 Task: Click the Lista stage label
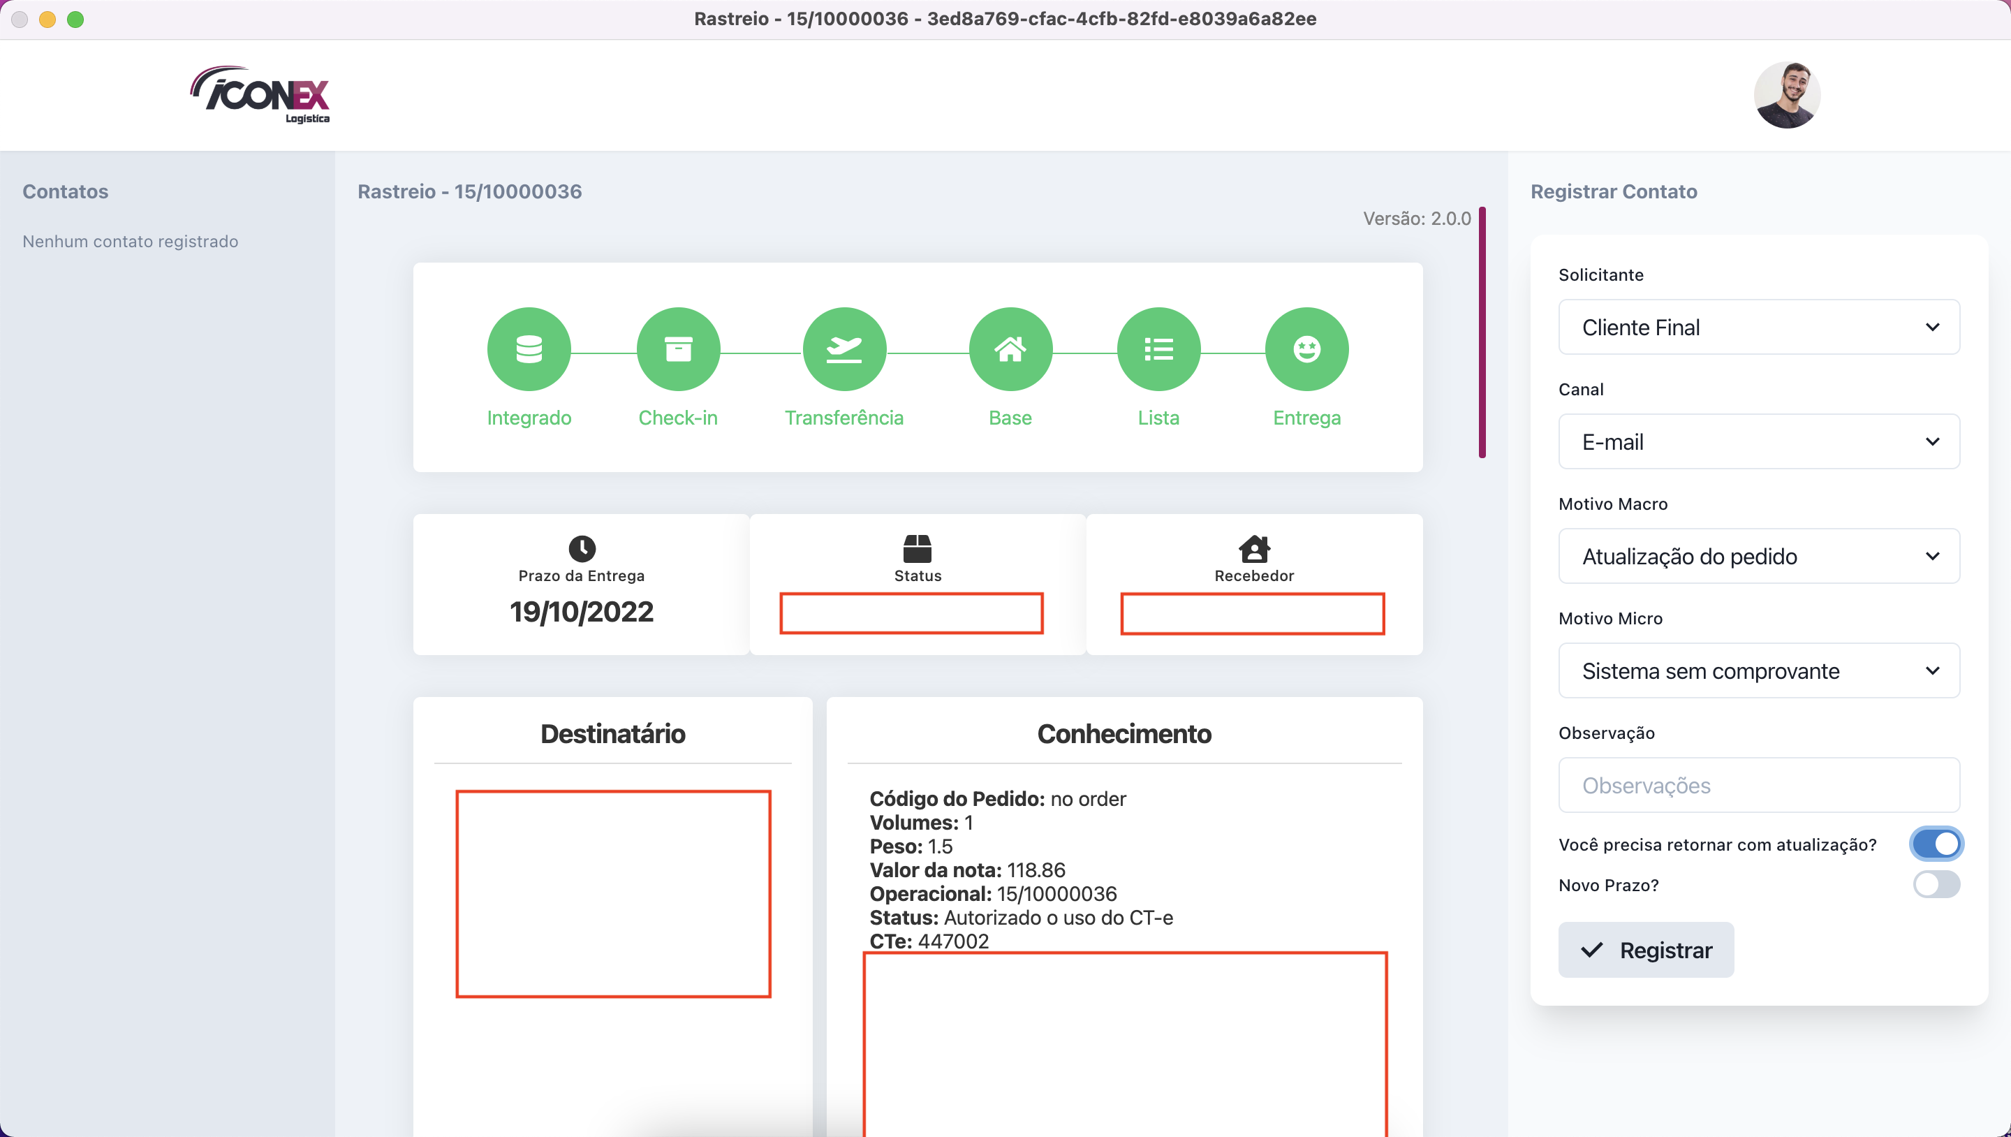click(1158, 418)
